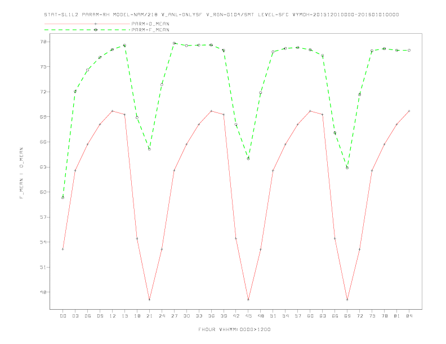
Task: Click y-axis tick label 51
Action: (43, 267)
